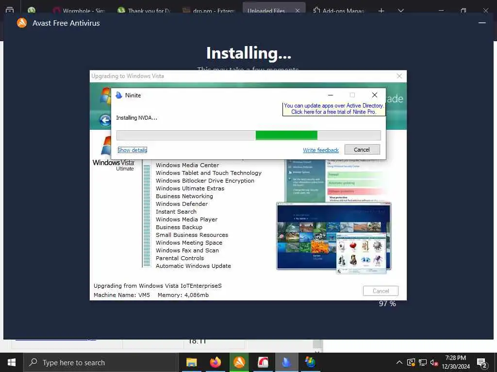Screen dimensions: 497x372
Task: Click the Windows Fax and Scan text
Action: (x=187, y=250)
